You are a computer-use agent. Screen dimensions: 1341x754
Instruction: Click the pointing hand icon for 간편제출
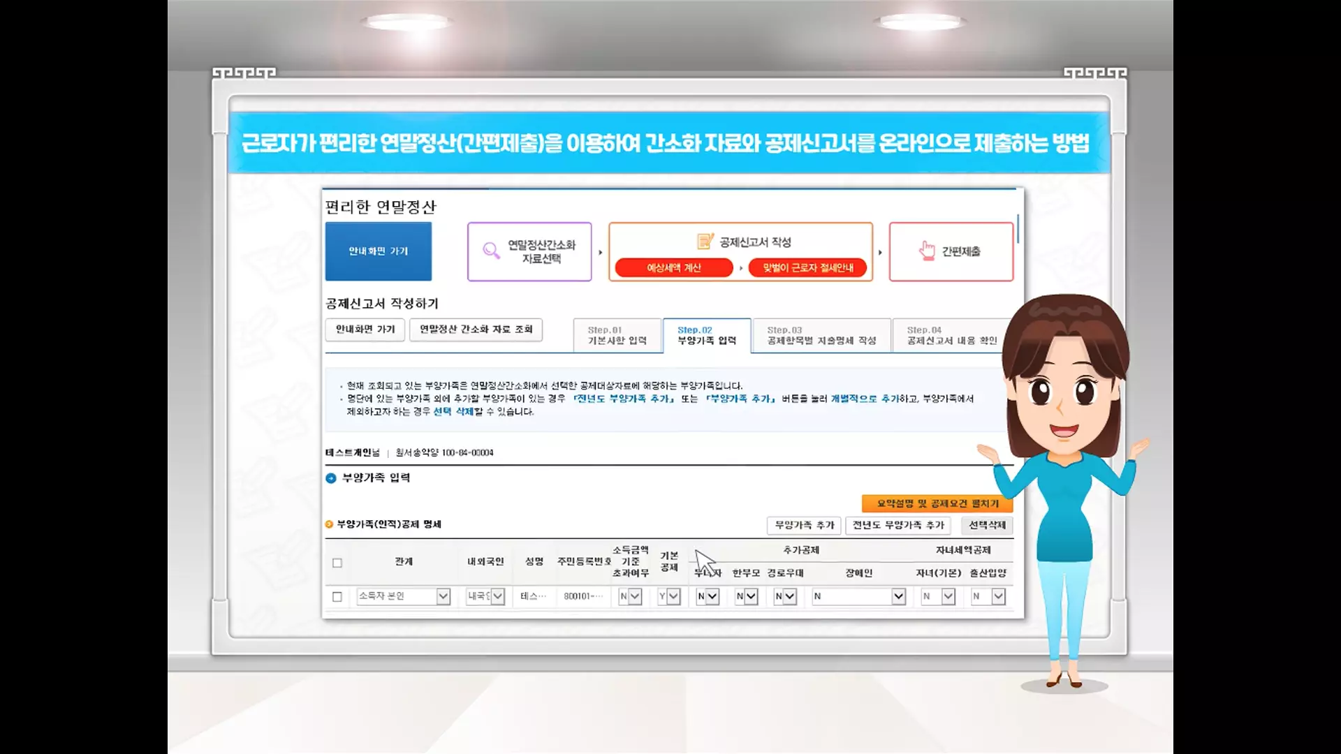click(x=927, y=251)
